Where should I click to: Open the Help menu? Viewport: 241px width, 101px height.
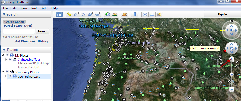click(x=54, y=8)
